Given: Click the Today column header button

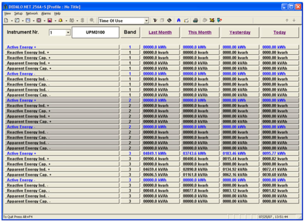Looking at the screenshot, I should (279, 32).
